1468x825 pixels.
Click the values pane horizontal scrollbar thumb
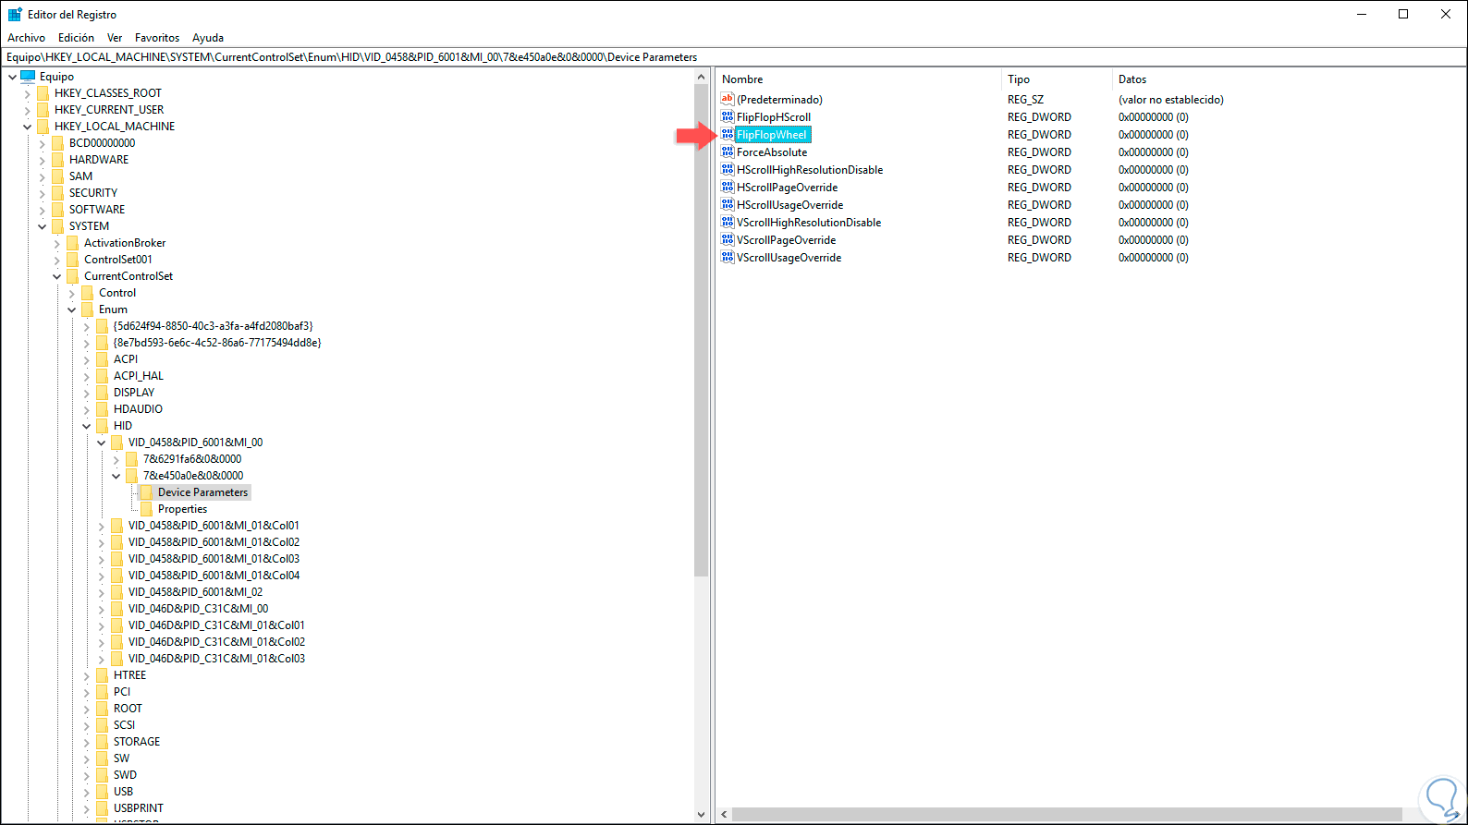[x=1067, y=815]
